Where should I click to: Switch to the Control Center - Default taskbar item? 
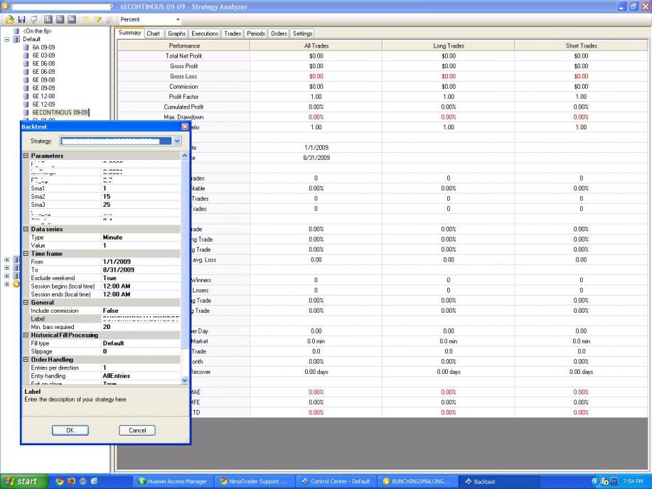tap(336, 481)
